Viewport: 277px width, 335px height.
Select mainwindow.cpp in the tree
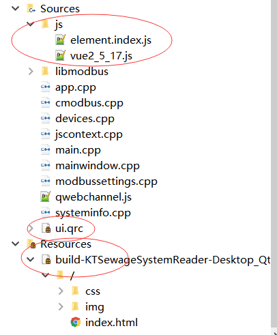[x=98, y=166]
